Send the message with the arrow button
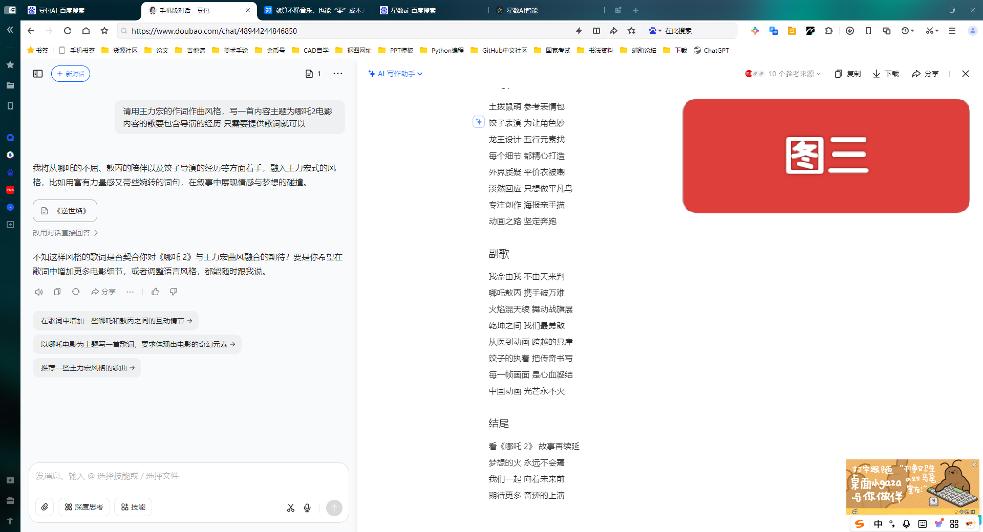Viewport: 983px width, 532px height. [334, 508]
